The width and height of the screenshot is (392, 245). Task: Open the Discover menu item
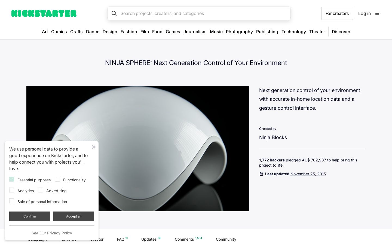pyautogui.click(x=341, y=32)
